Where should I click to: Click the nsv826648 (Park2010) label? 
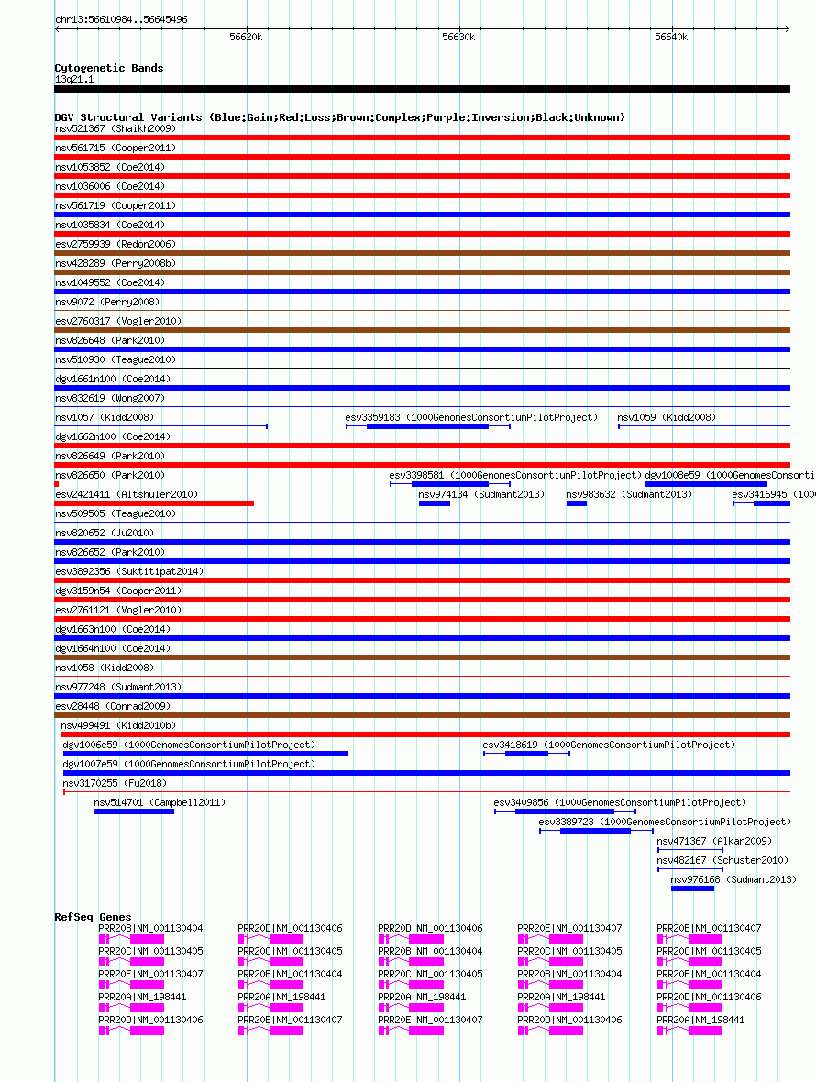tap(110, 341)
